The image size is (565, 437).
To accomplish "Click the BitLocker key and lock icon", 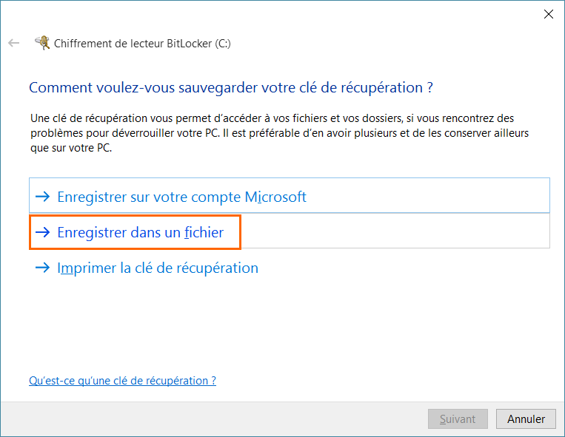I will 43,43.
